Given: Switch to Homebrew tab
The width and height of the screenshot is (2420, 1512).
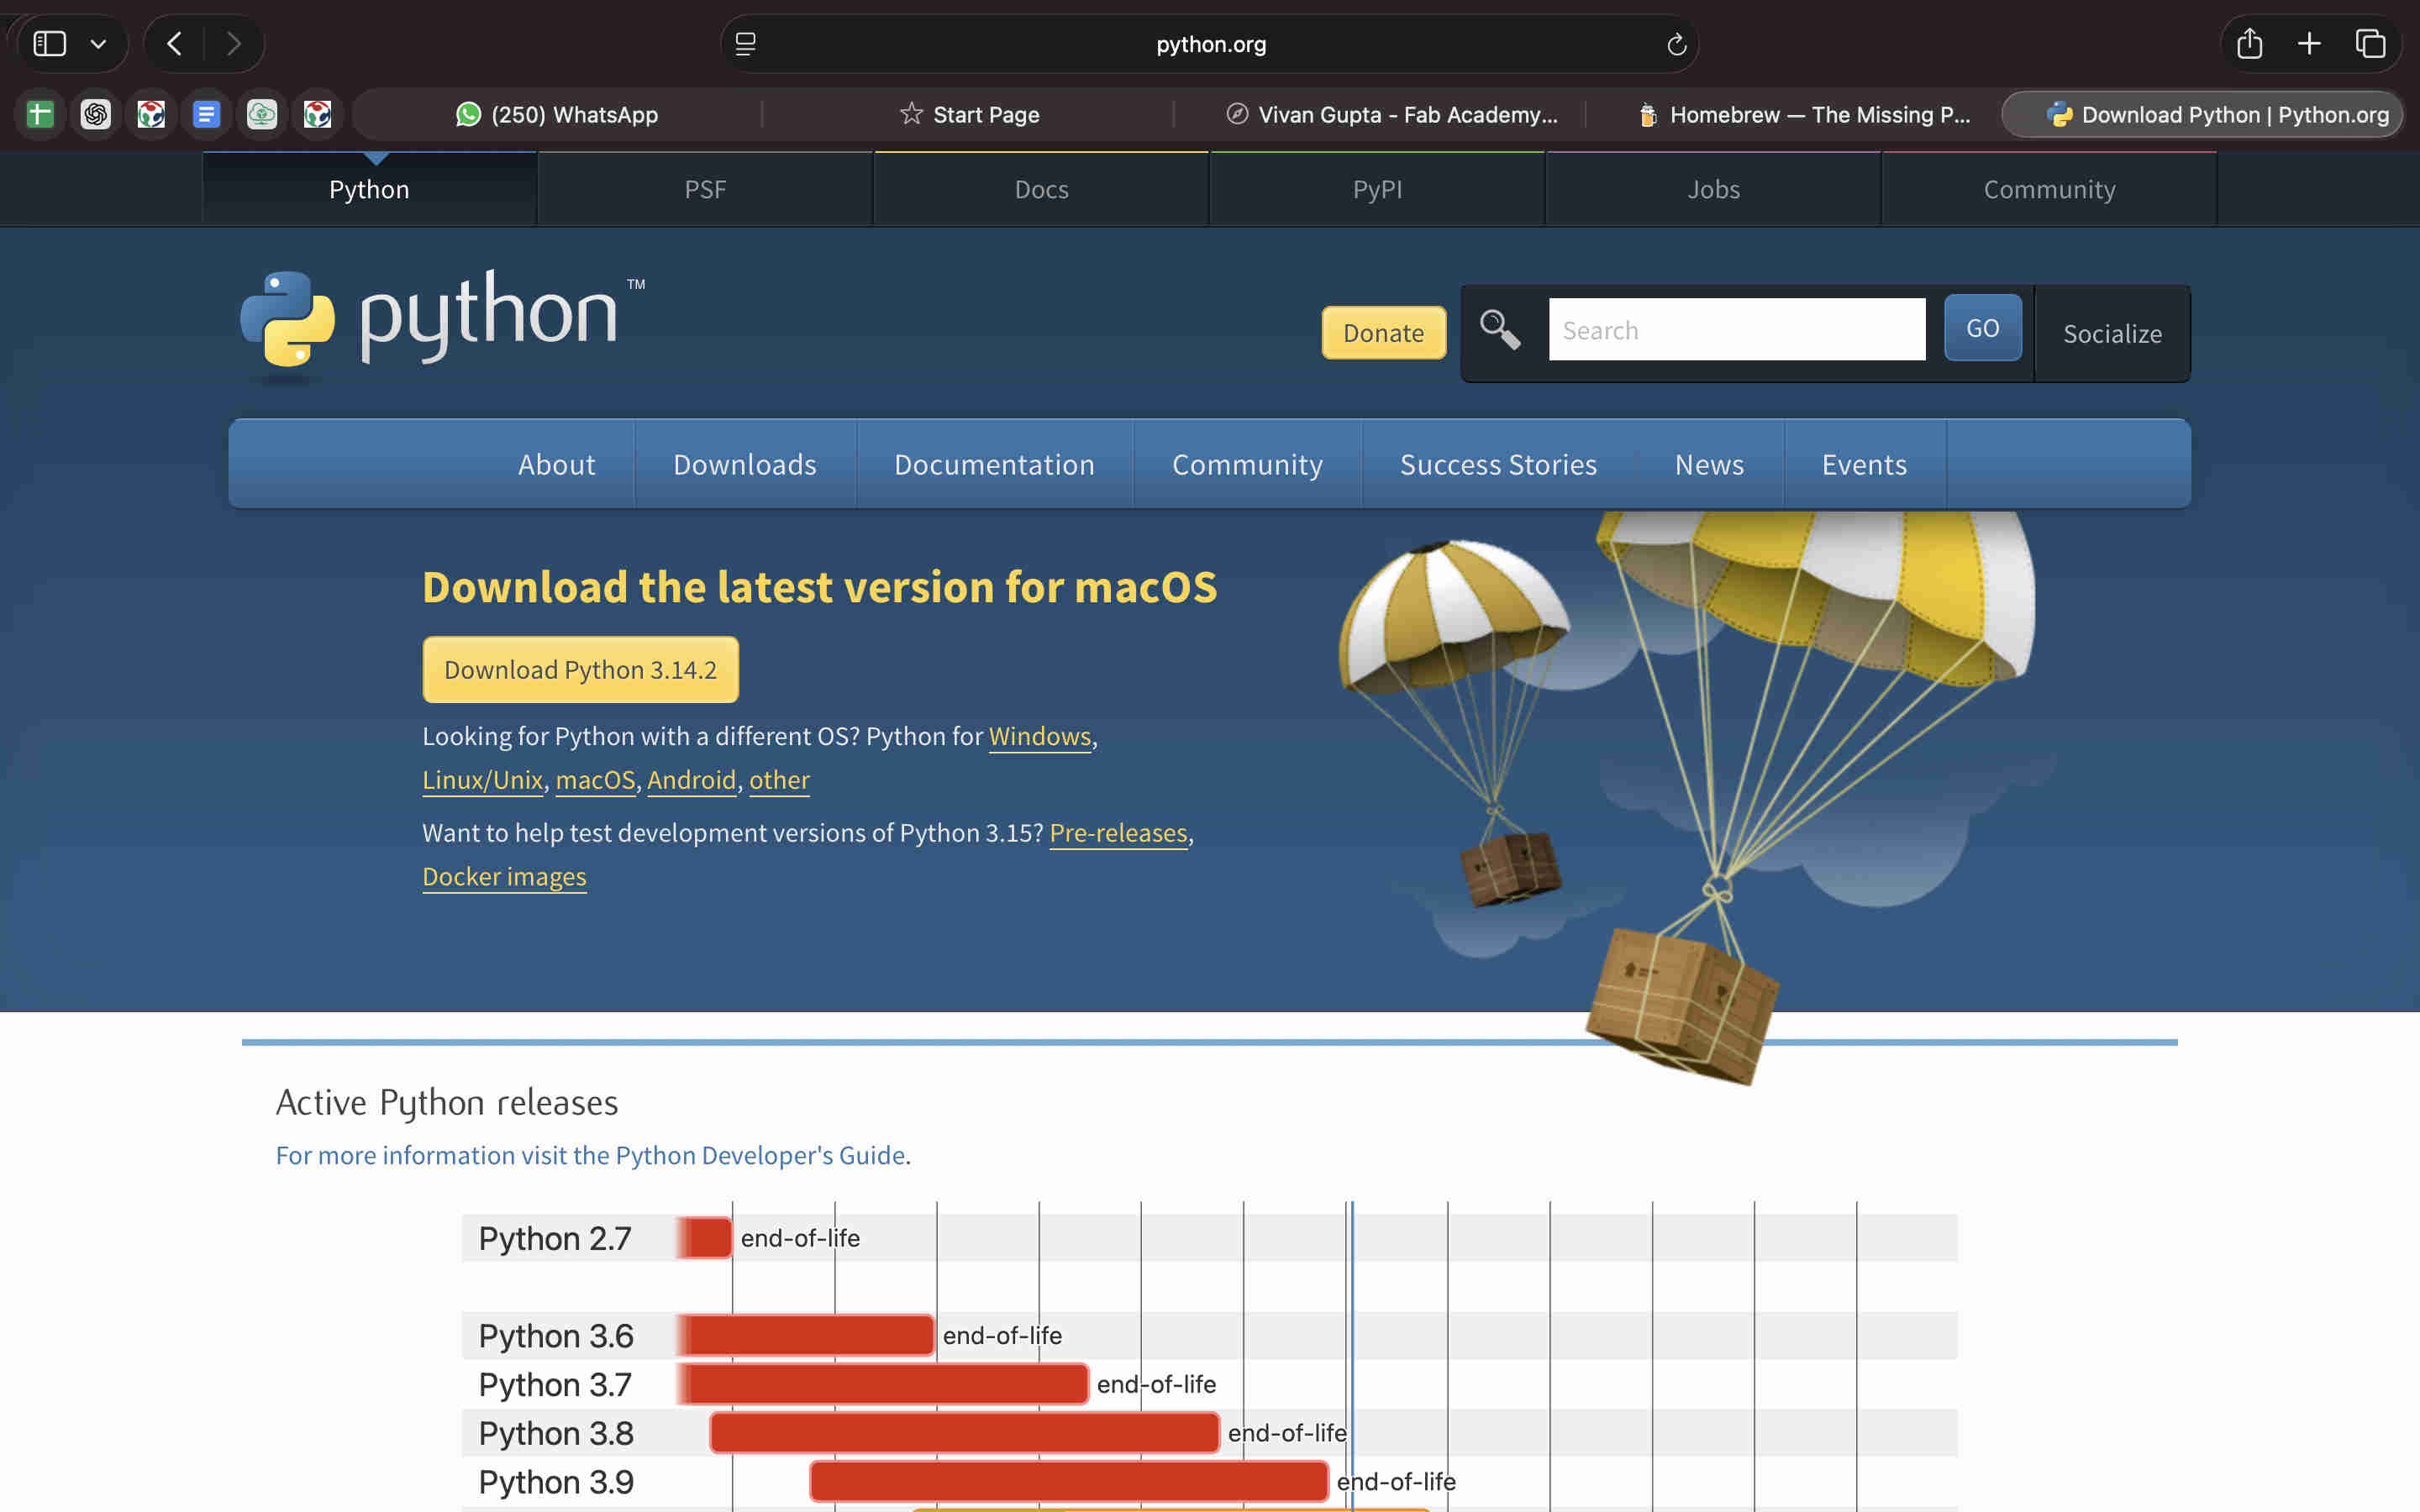Looking at the screenshot, I should [1804, 115].
